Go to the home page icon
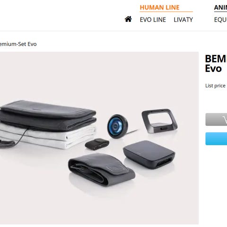Screen dimensions: 227x227 (128, 19)
